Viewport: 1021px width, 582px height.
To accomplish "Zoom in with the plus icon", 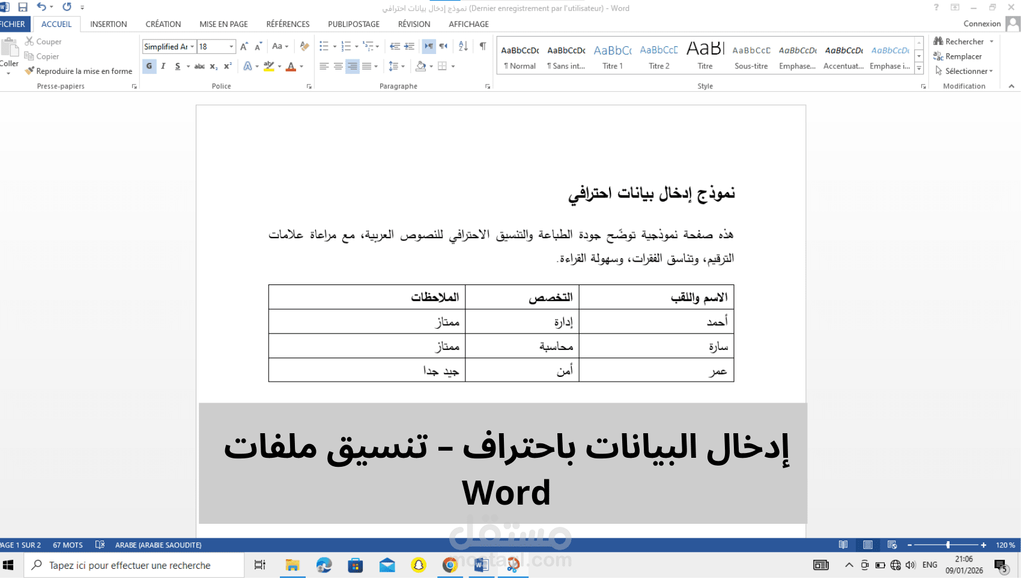I will coord(983,545).
